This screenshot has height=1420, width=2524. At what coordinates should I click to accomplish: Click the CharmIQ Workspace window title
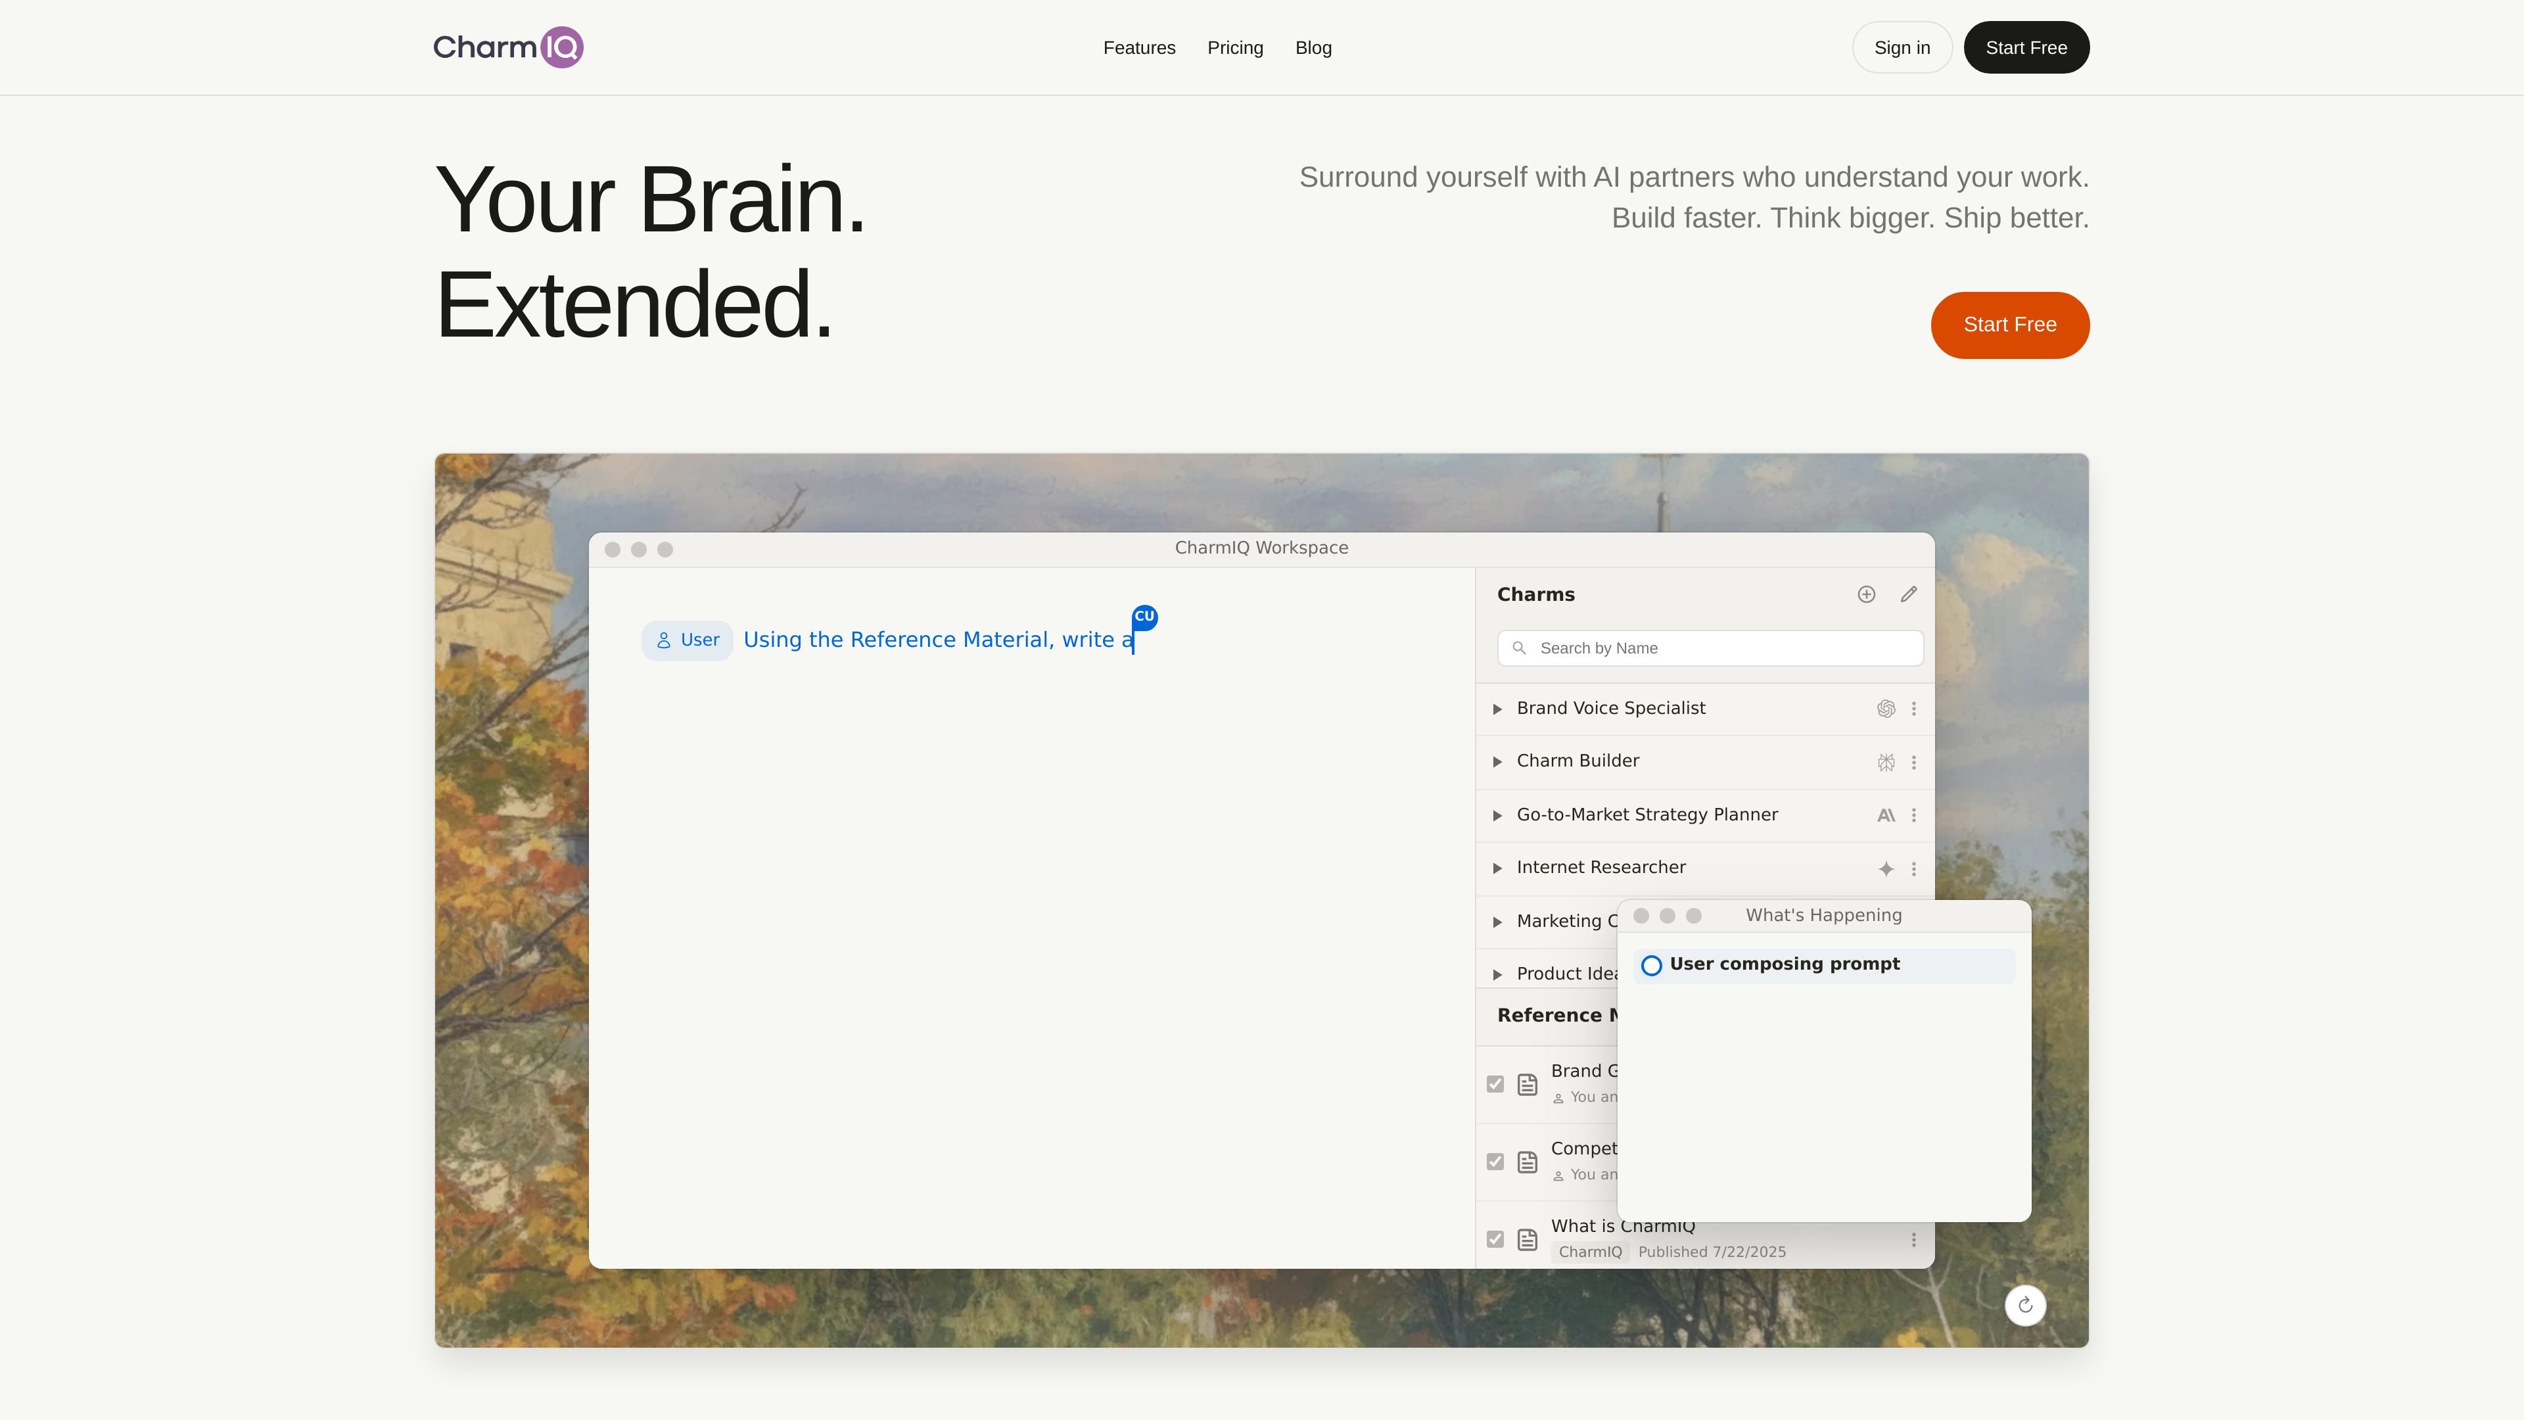pos(1261,548)
